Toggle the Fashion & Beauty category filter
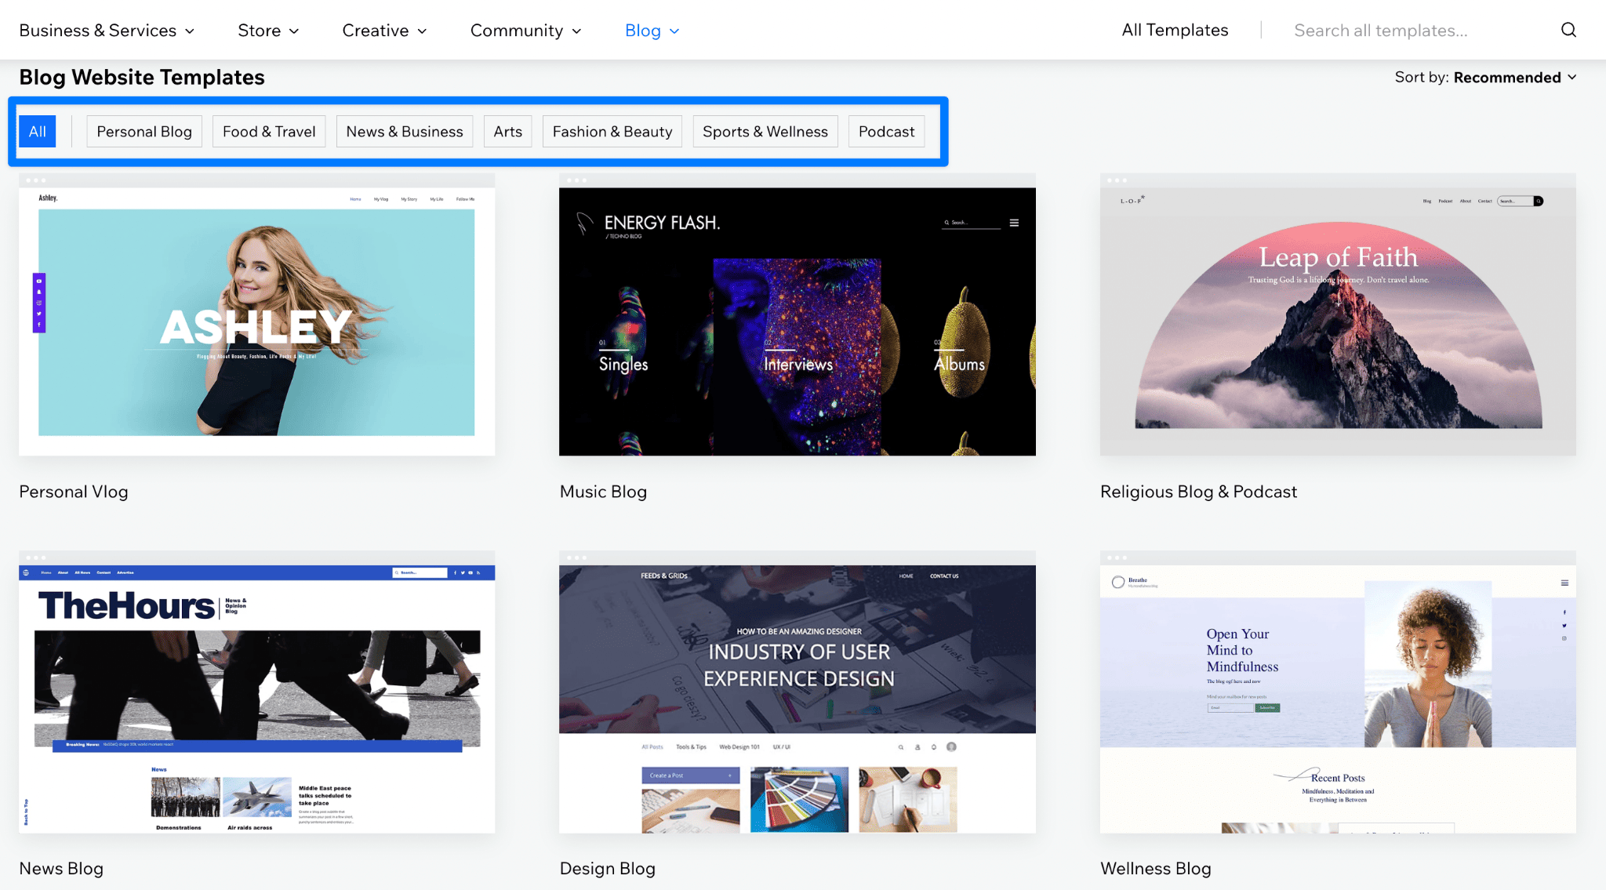This screenshot has height=890, width=1606. point(612,130)
